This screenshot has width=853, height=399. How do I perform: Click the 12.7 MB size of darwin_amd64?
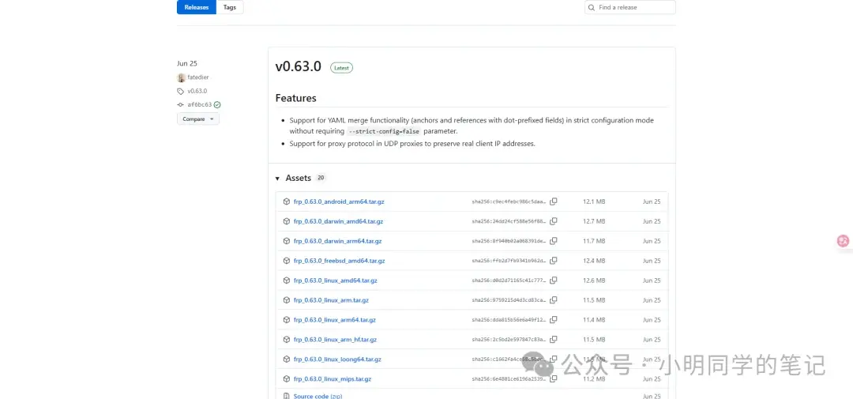(594, 221)
